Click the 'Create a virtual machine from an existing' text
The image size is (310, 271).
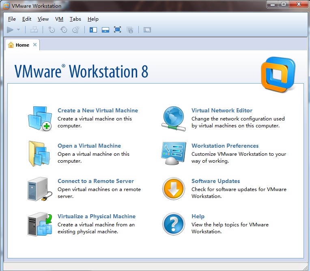96,228
